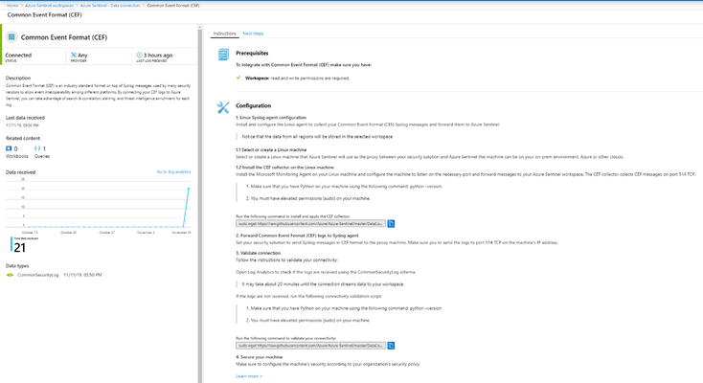Image resolution: width=703 pixels, height=383 pixels.
Task: Click the Common Event Format connector grid icon
Action: click(x=11, y=37)
